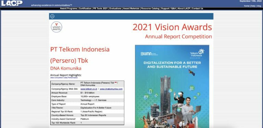Click 'Company/Agency Name:' row label

point(63,84)
